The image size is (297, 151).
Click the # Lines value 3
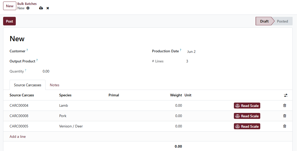click(187, 61)
